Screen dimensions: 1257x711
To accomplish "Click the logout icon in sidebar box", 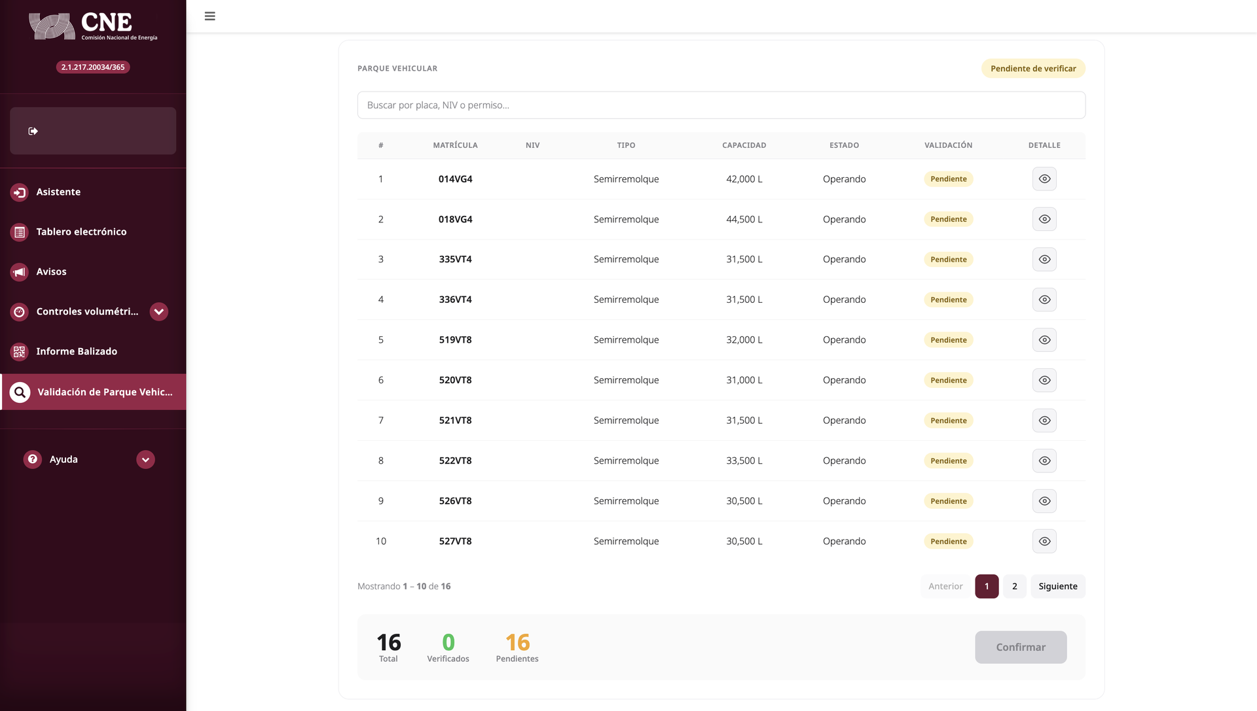I will tap(33, 131).
